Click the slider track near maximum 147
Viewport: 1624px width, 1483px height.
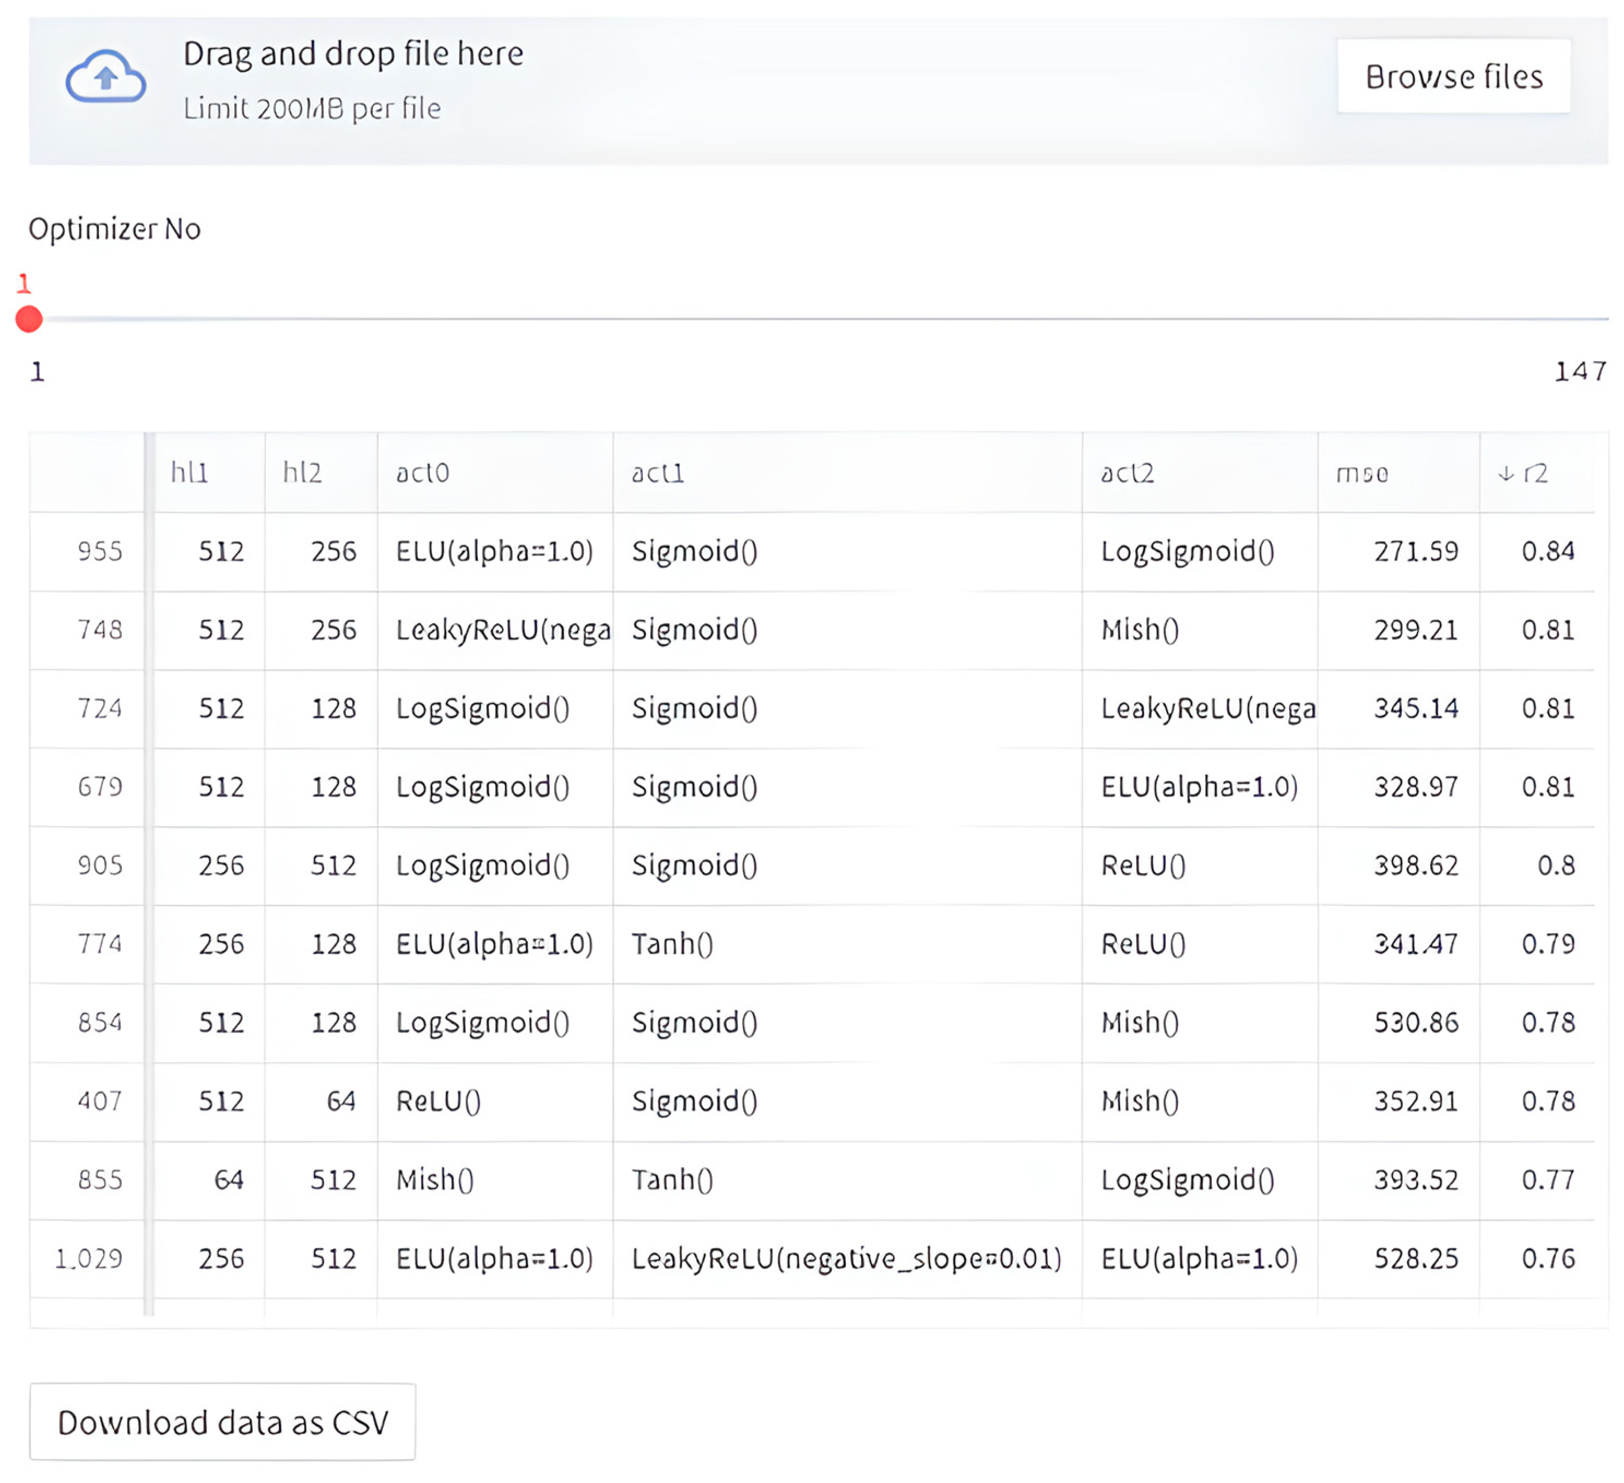(x=1599, y=319)
